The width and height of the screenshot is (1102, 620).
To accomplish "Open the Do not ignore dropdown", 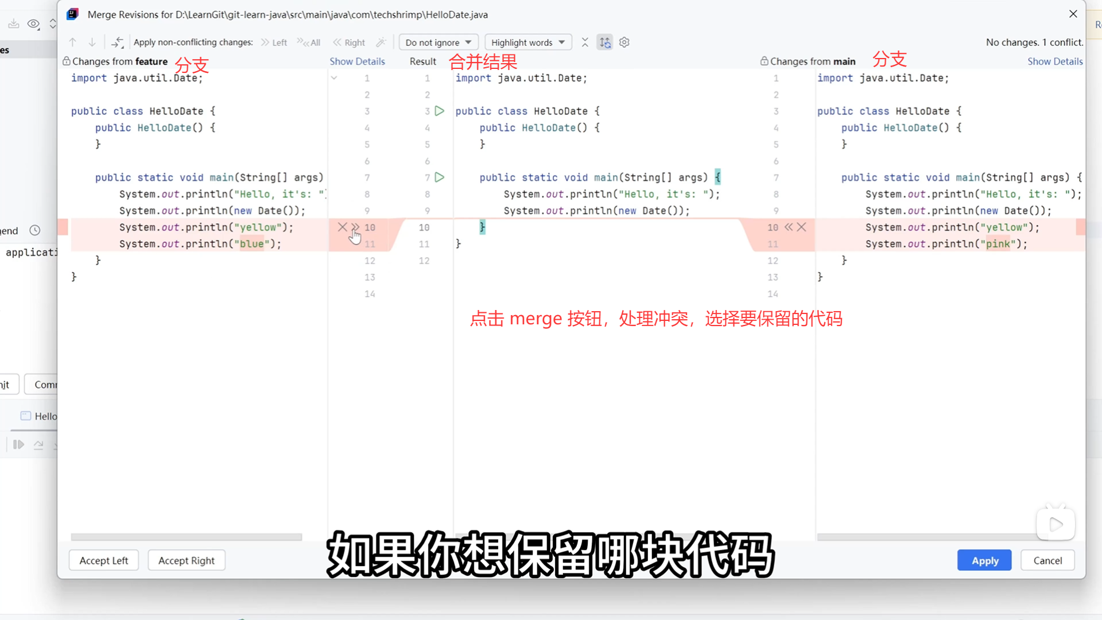I will (438, 42).
